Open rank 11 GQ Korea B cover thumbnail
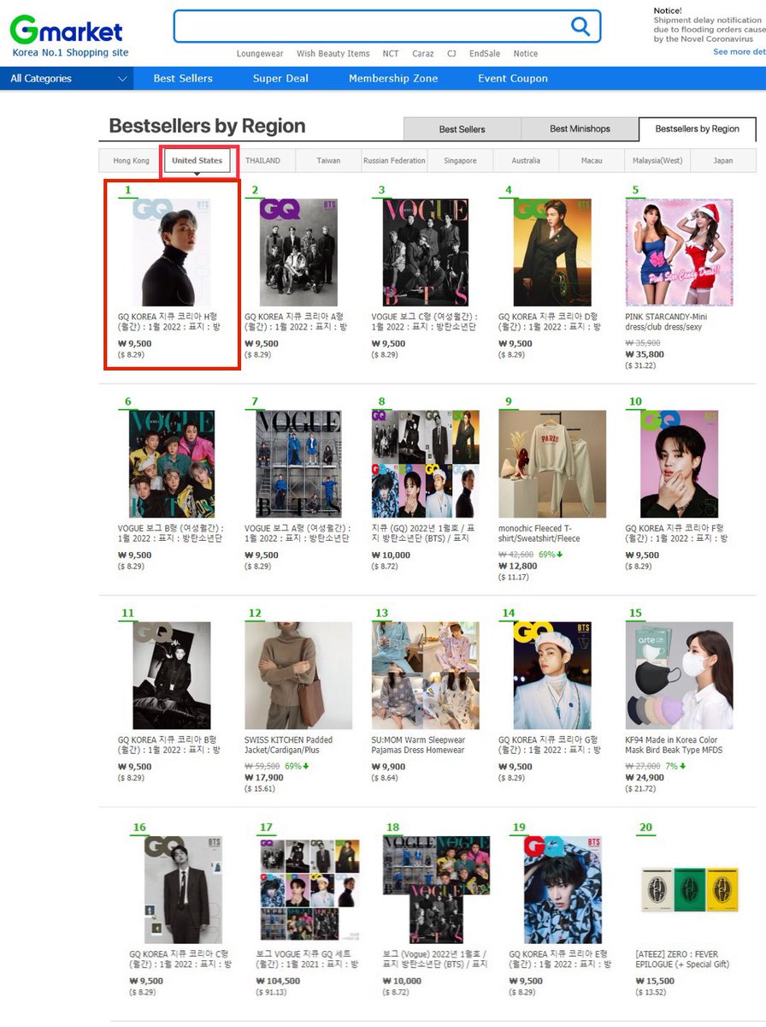Viewport: 766px width, 1027px height. click(172, 675)
